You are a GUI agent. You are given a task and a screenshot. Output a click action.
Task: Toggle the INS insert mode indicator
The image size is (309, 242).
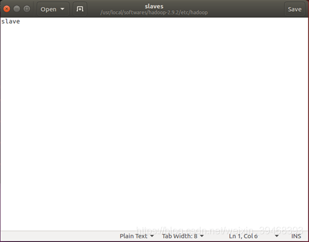(x=296, y=236)
